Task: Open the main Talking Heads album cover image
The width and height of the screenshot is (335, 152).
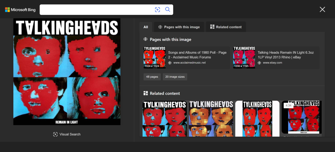Action: (x=67, y=72)
